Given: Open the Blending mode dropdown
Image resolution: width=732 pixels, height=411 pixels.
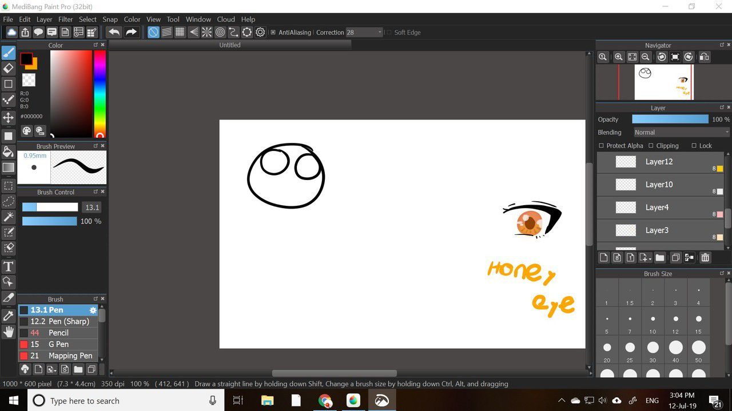Looking at the screenshot, I should coord(681,132).
